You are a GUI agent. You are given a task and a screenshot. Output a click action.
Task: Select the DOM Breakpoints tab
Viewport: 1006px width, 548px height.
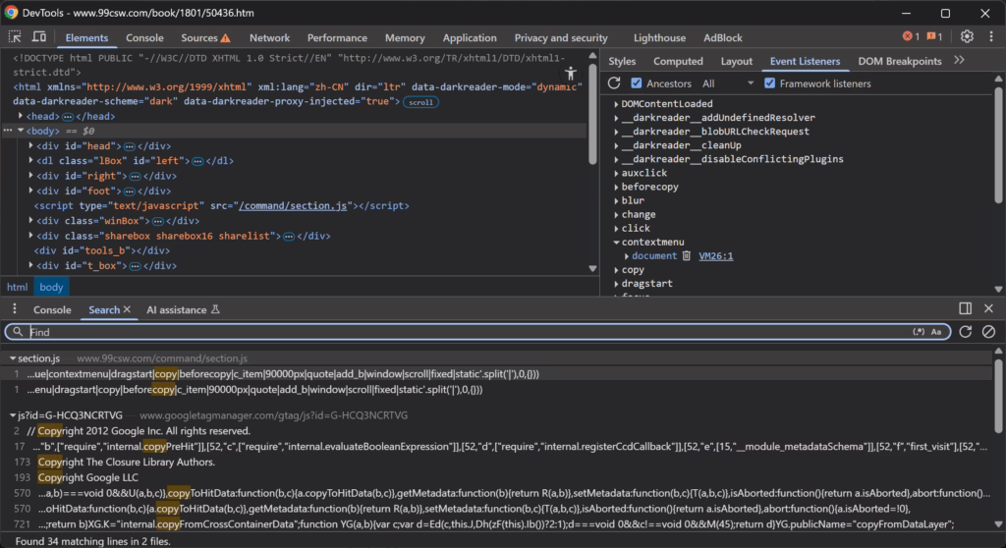[x=900, y=61]
